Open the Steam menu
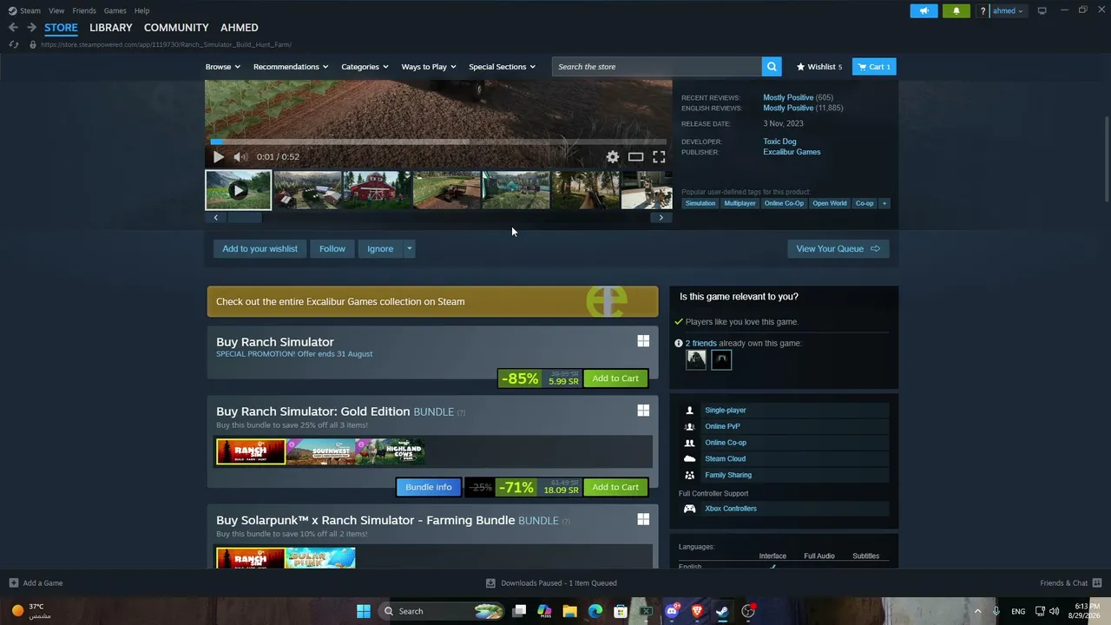 (x=30, y=10)
